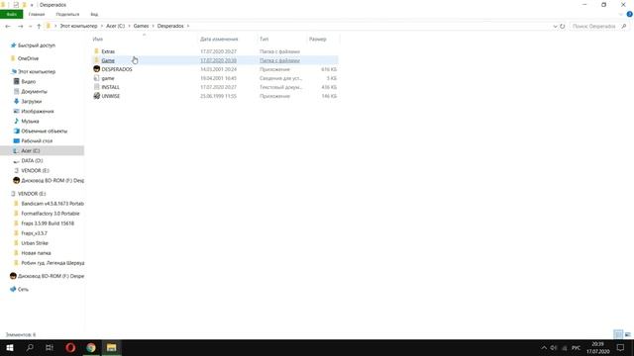Sort by the Размер column header
The height and width of the screenshot is (356, 634).
(x=317, y=40)
